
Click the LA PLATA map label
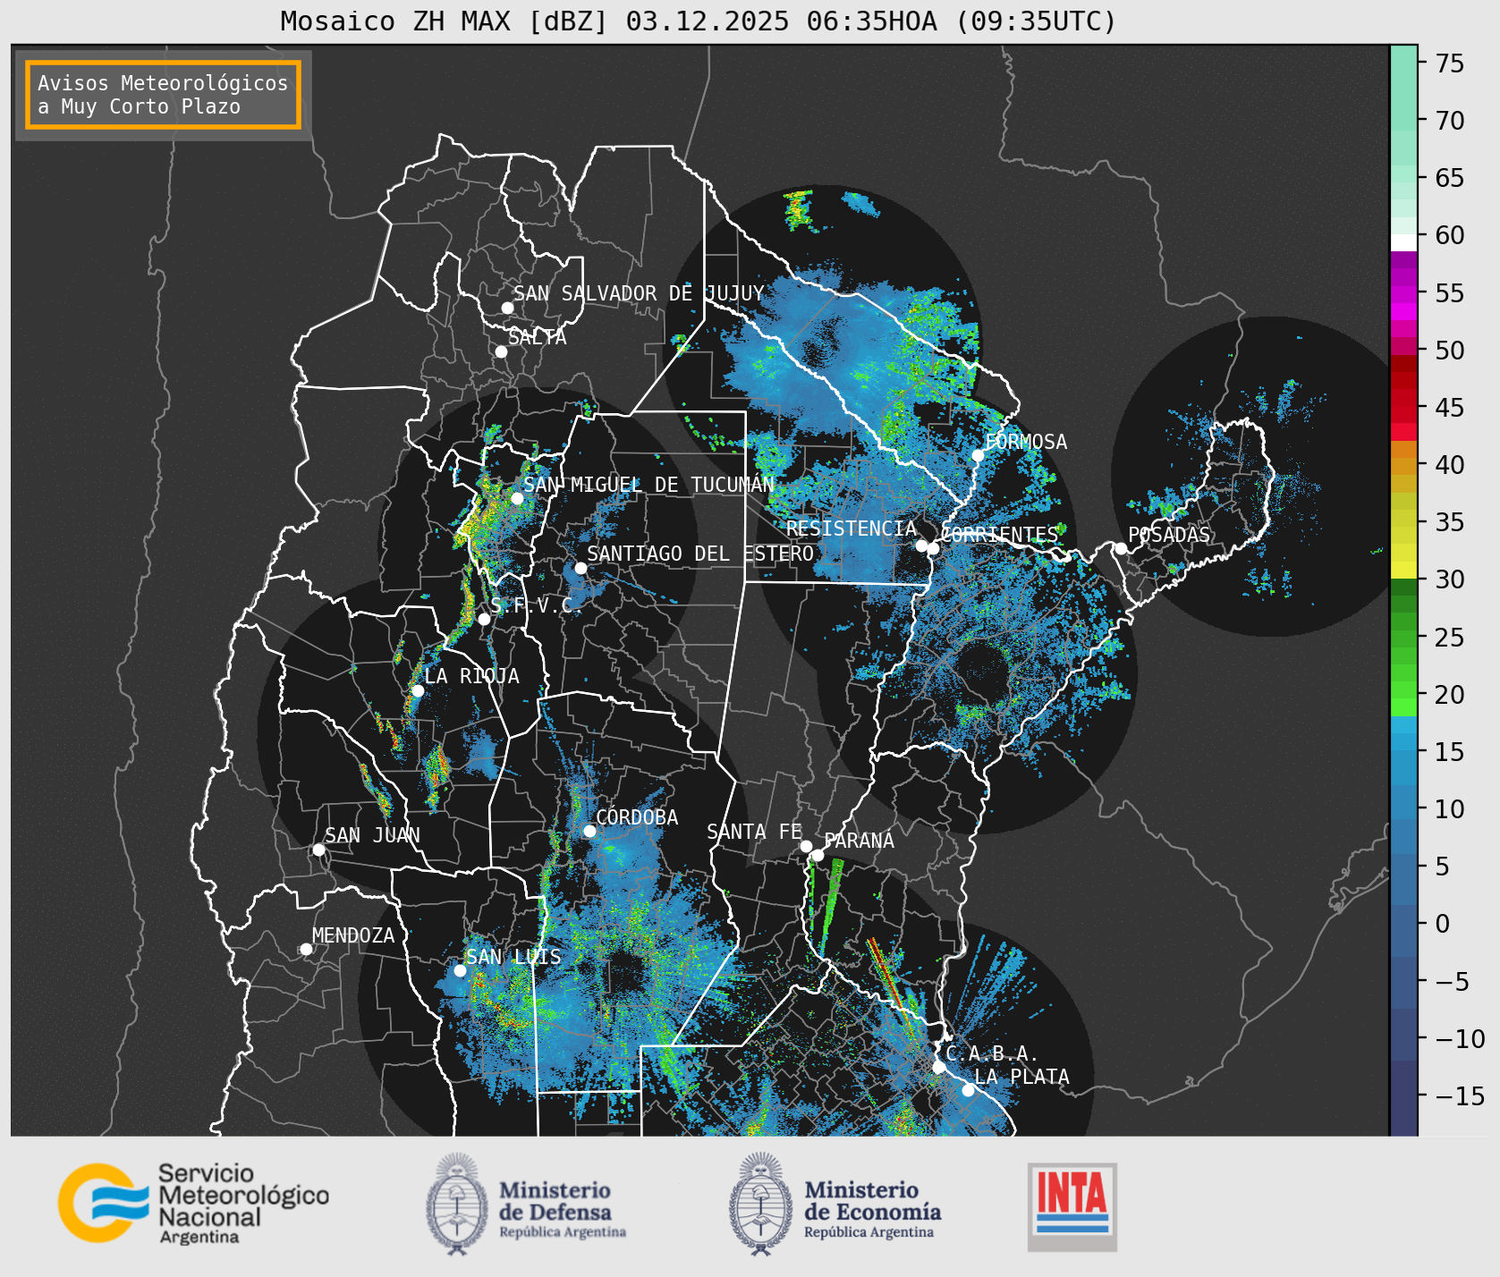click(1021, 1077)
